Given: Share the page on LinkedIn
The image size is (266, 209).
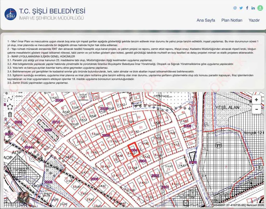Looking at the screenshot, I should pos(253,8).
